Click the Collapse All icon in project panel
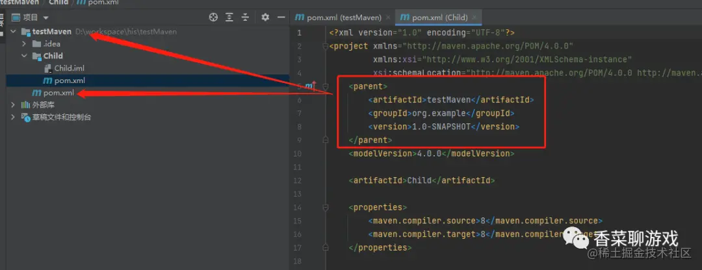Viewport: 702px width, 270px height. (245, 18)
